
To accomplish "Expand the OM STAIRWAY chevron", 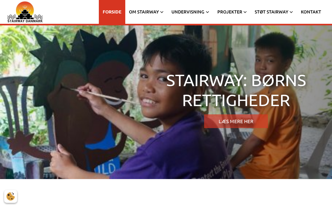I will pos(162,12).
